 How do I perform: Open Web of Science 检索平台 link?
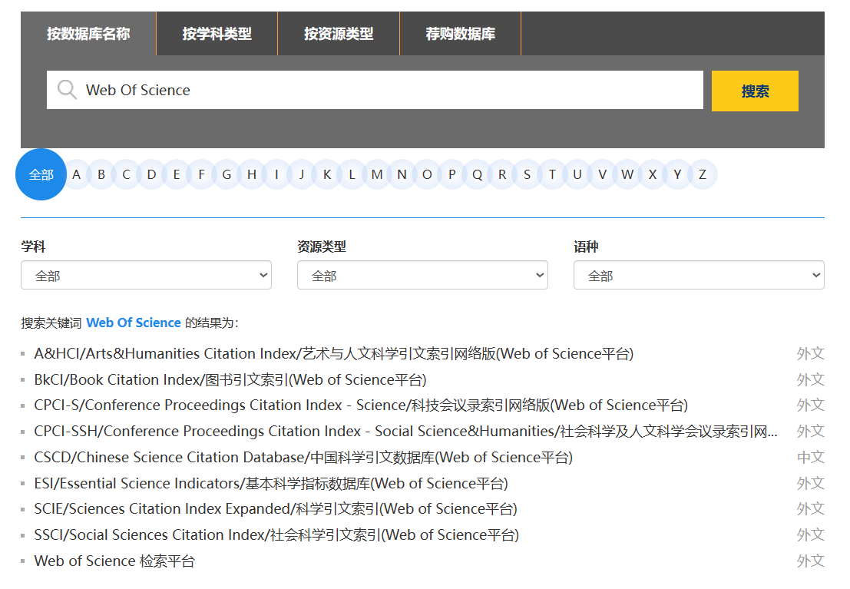[x=114, y=561]
